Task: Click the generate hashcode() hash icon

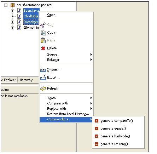Action: 97,136
